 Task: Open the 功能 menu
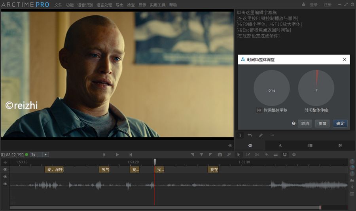point(70,5)
